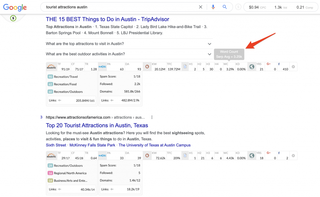Click globe icon in attractionsofamerica metrics bar

click(x=252, y=155)
